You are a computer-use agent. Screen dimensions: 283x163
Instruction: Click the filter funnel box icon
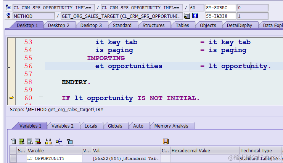(x=70, y=142)
